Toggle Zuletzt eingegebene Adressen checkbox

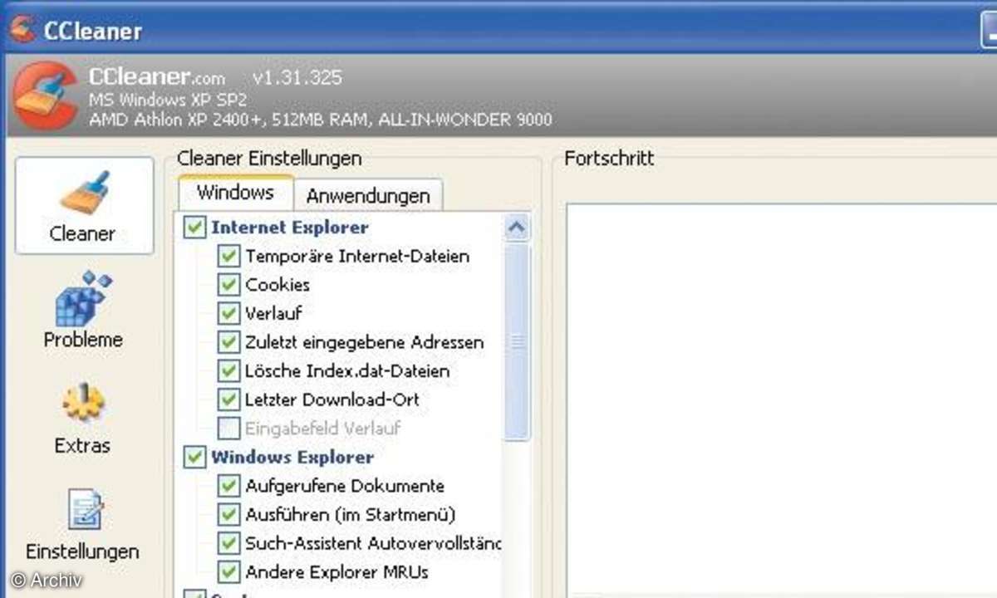point(228,341)
